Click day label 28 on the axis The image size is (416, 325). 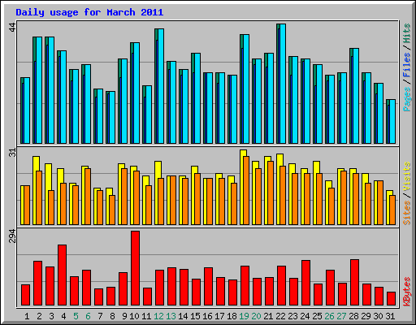pyautogui.click(x=353, y=316)
